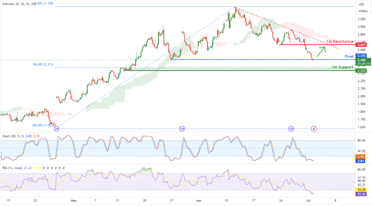Click the 3.000 price axis label
The height and width of the screenshot is (207, 372).
click(x=361, y=19)
